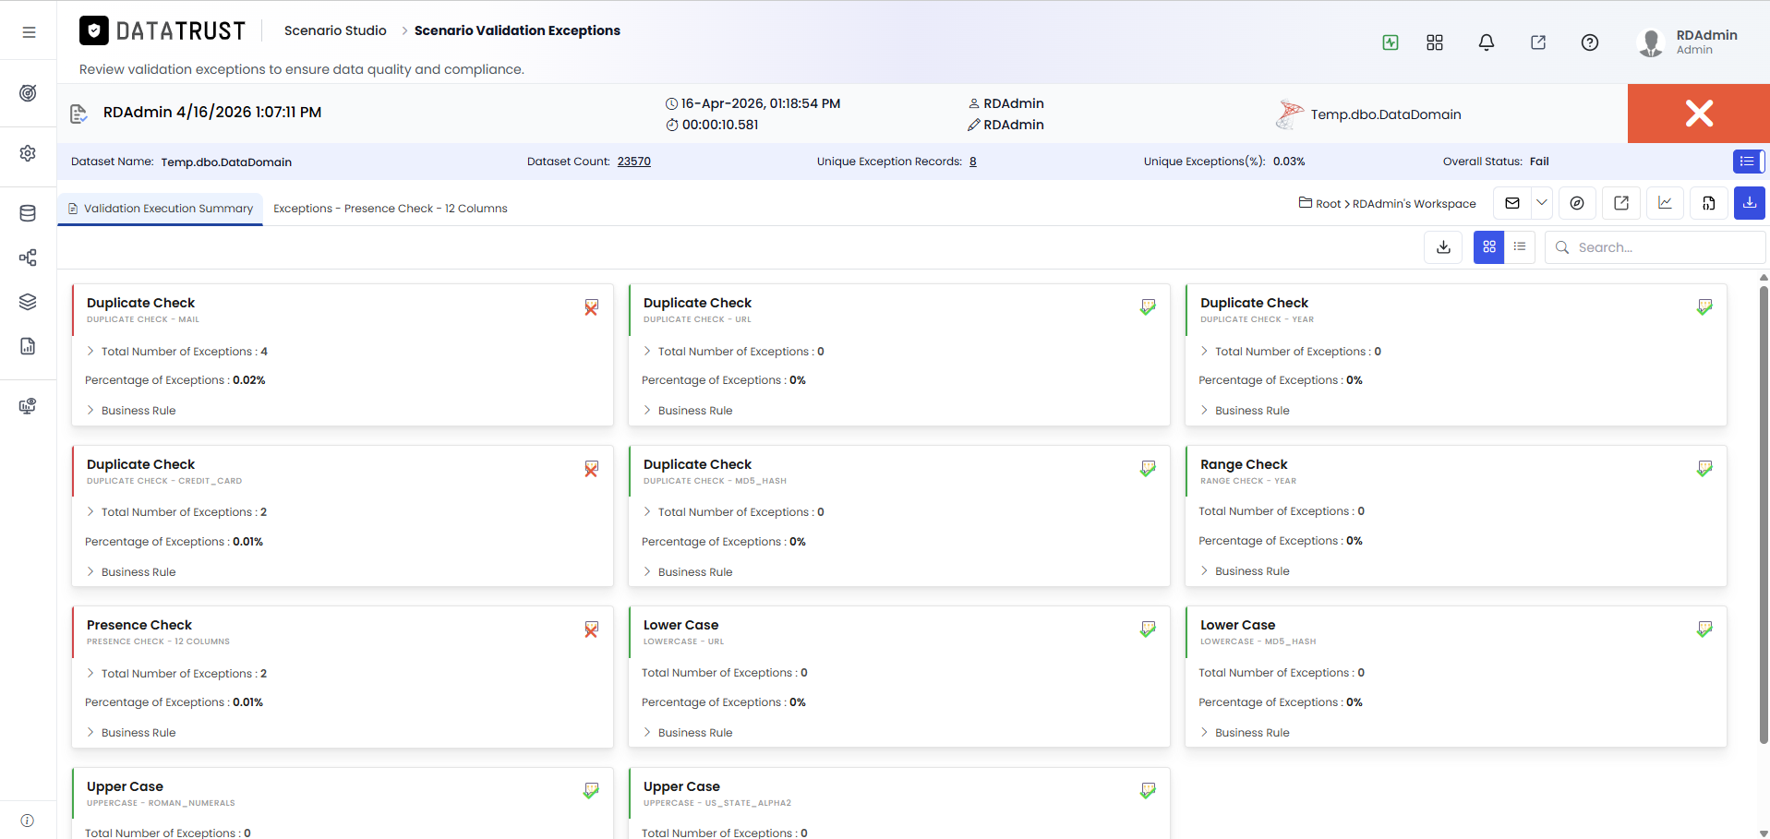The image size is (1770, 839).
Task: Open the line chart toolbar icon
Action: point(1665,203)
